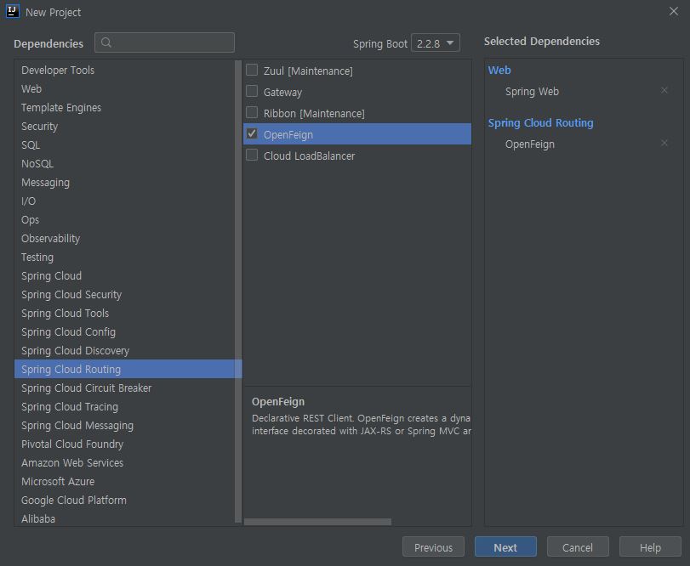Uncheck the OpenFeign checkbox
The width and height of the screenshot is (690, 566).
[252, 133]
